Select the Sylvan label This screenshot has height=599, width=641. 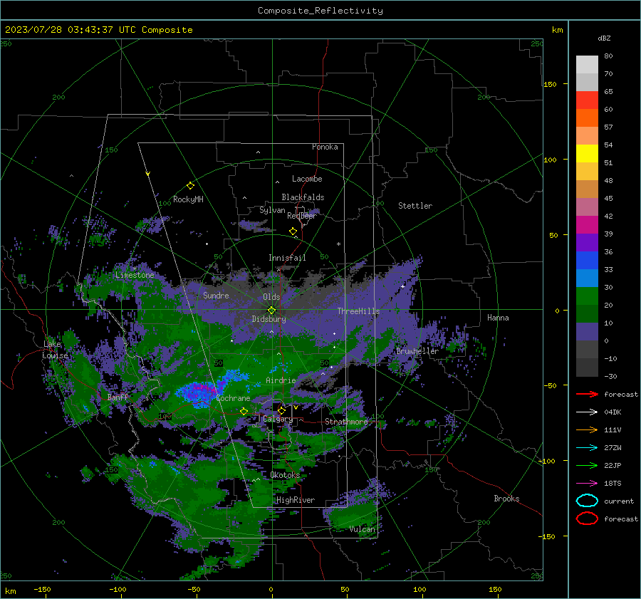pos(272,210)
